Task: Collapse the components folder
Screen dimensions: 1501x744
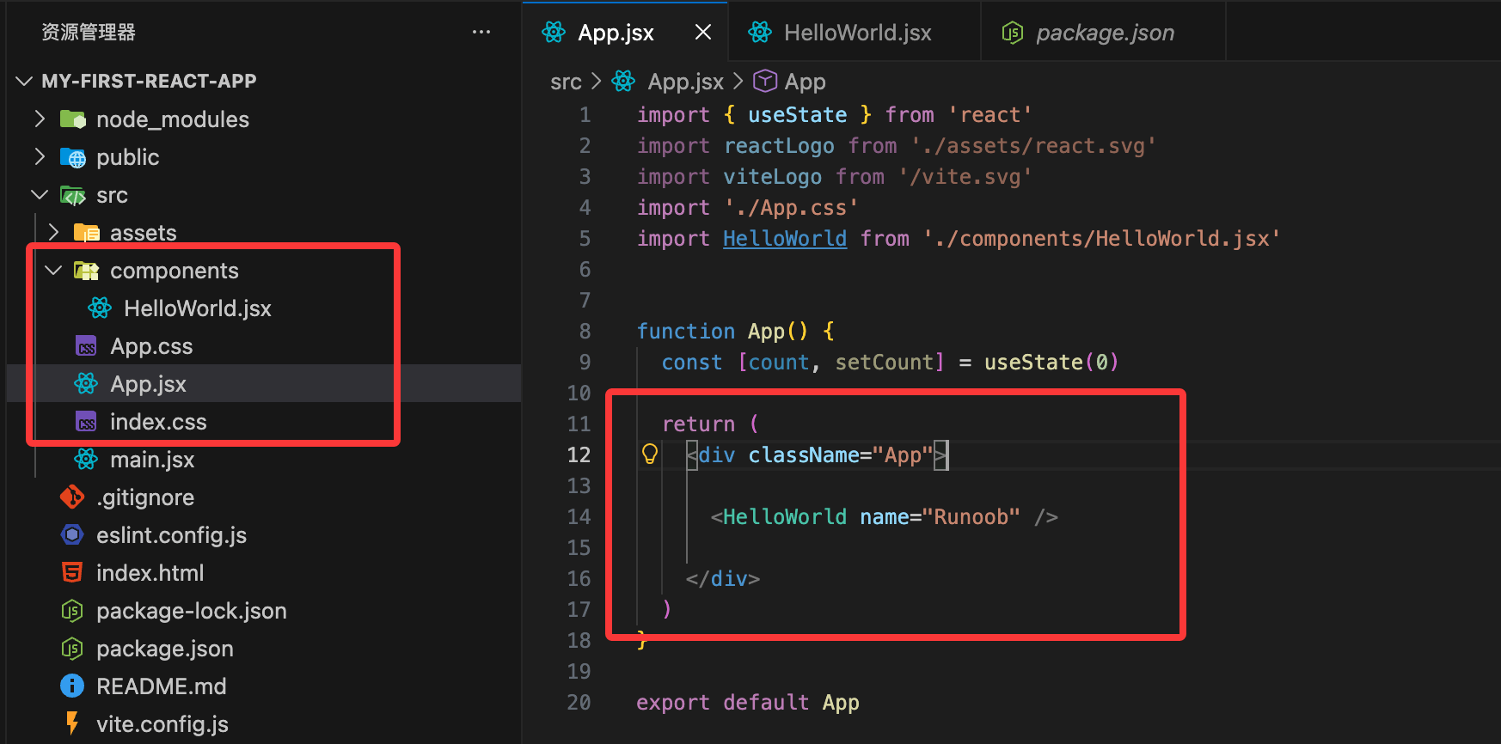Action: 53,270
